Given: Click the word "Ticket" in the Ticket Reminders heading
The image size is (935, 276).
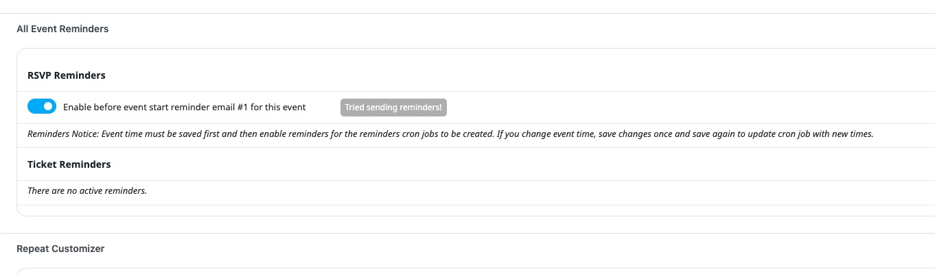Looking at the screenshot, I should 43,164.
